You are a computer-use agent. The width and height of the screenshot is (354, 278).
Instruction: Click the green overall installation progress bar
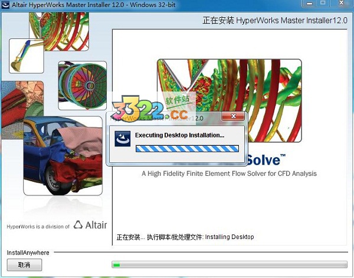pos(230,264)
